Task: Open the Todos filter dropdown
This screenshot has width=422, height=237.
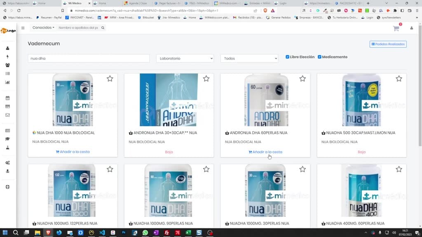Action: click(x=249, y=58)
